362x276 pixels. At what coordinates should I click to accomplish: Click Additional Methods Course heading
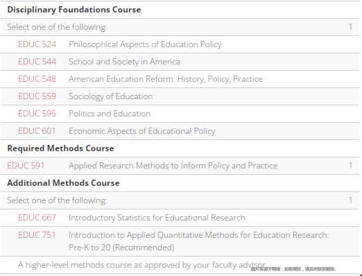[63, 183]
